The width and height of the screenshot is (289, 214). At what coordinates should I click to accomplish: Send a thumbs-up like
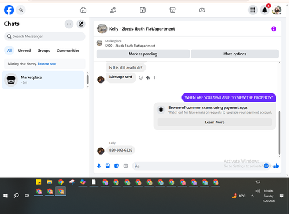(276, 166)
